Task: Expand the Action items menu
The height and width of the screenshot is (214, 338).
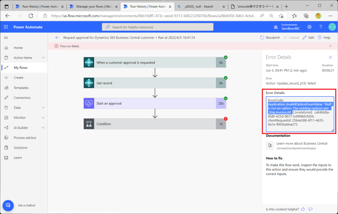Action: [x=43, y=57]
